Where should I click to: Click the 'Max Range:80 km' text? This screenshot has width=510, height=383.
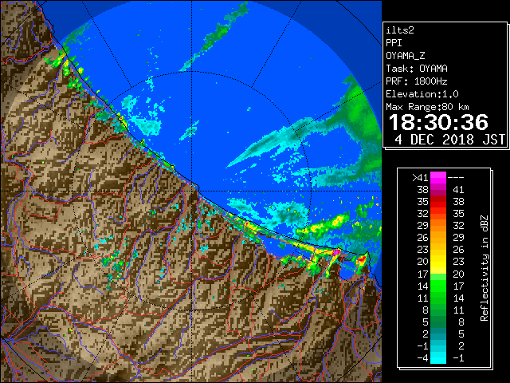[427, 107]
